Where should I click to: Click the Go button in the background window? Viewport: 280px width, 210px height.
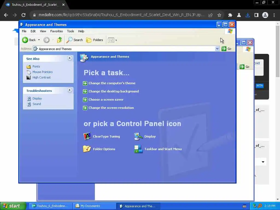(x=245, y=67)
